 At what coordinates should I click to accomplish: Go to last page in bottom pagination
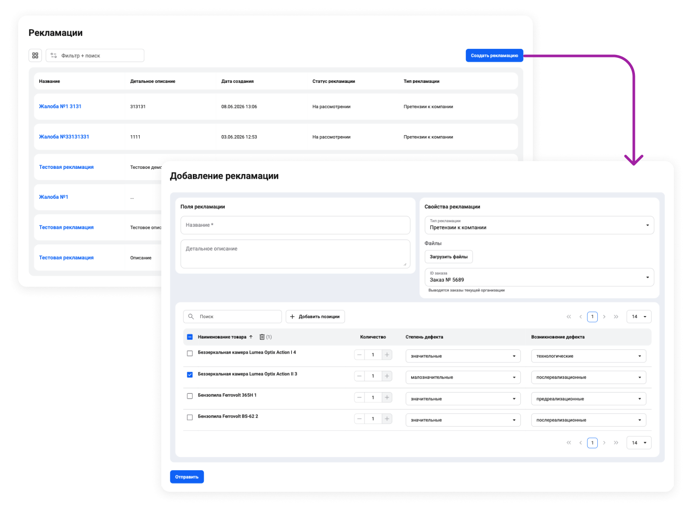[x=616, y=443]
